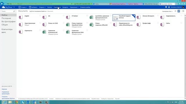Open Lync from the taskbar
The height and width of the screenshot is (104, 186).
[x=28, y=102]
